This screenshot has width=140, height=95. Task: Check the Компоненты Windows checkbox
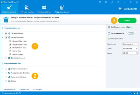(x=6, y=77)
